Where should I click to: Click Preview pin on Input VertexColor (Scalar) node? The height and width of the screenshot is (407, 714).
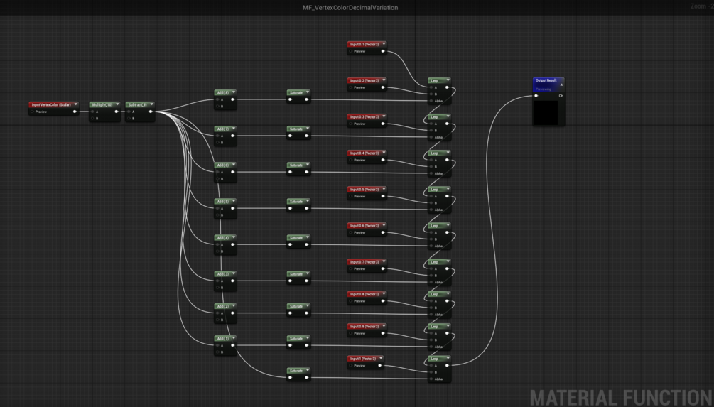pyautogui.click(x=32, y=112)
